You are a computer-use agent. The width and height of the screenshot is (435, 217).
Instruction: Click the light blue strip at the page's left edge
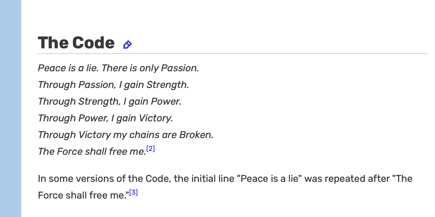pos(10,108)
